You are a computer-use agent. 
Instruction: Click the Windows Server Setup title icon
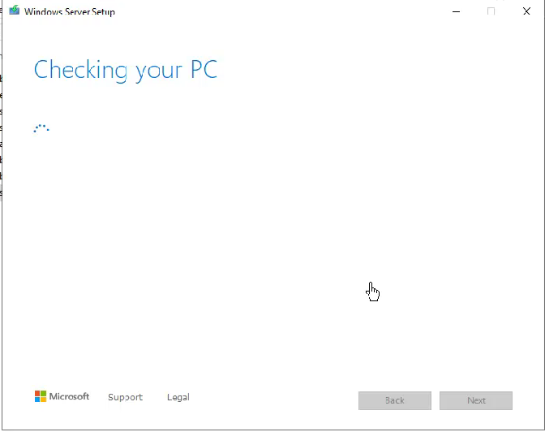pos(15,10)
